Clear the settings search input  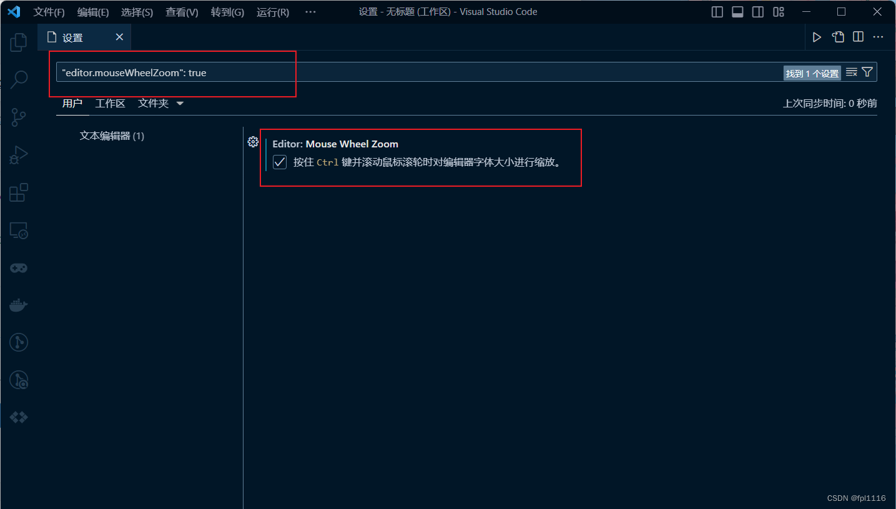[x=852, y=72]
